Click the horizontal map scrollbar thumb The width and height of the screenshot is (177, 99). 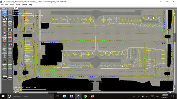click(x=53, y=92)
